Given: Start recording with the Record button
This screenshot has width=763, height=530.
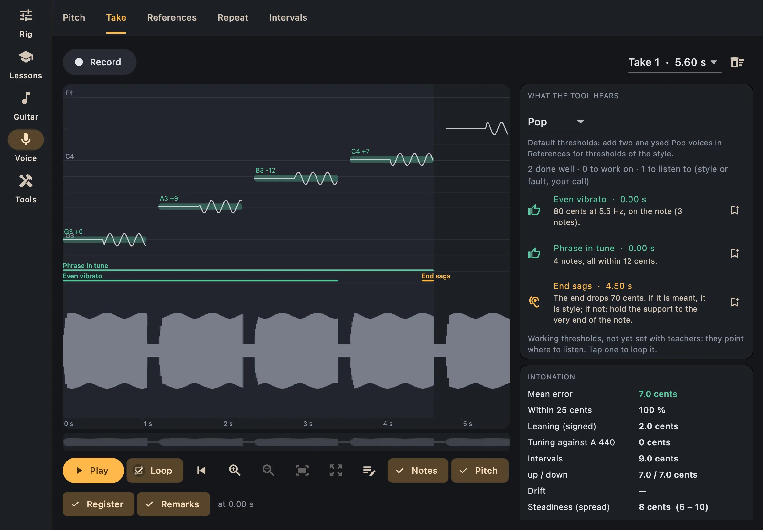Looking at the screenshot, I should pos(100,62).
